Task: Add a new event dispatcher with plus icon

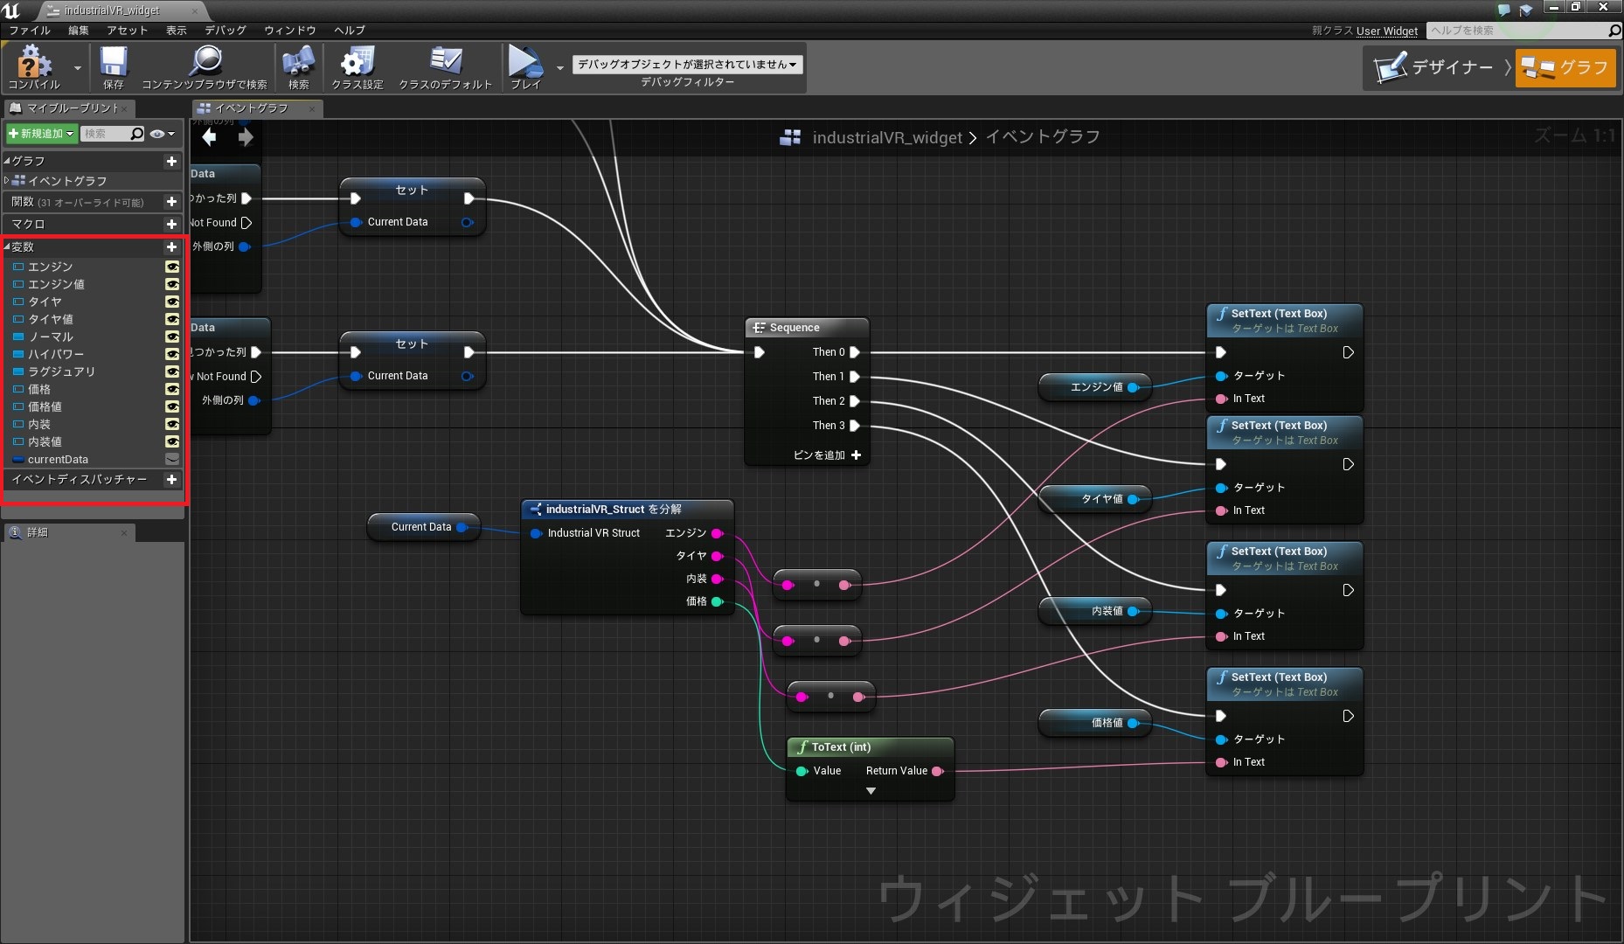Action: [171, 479]
